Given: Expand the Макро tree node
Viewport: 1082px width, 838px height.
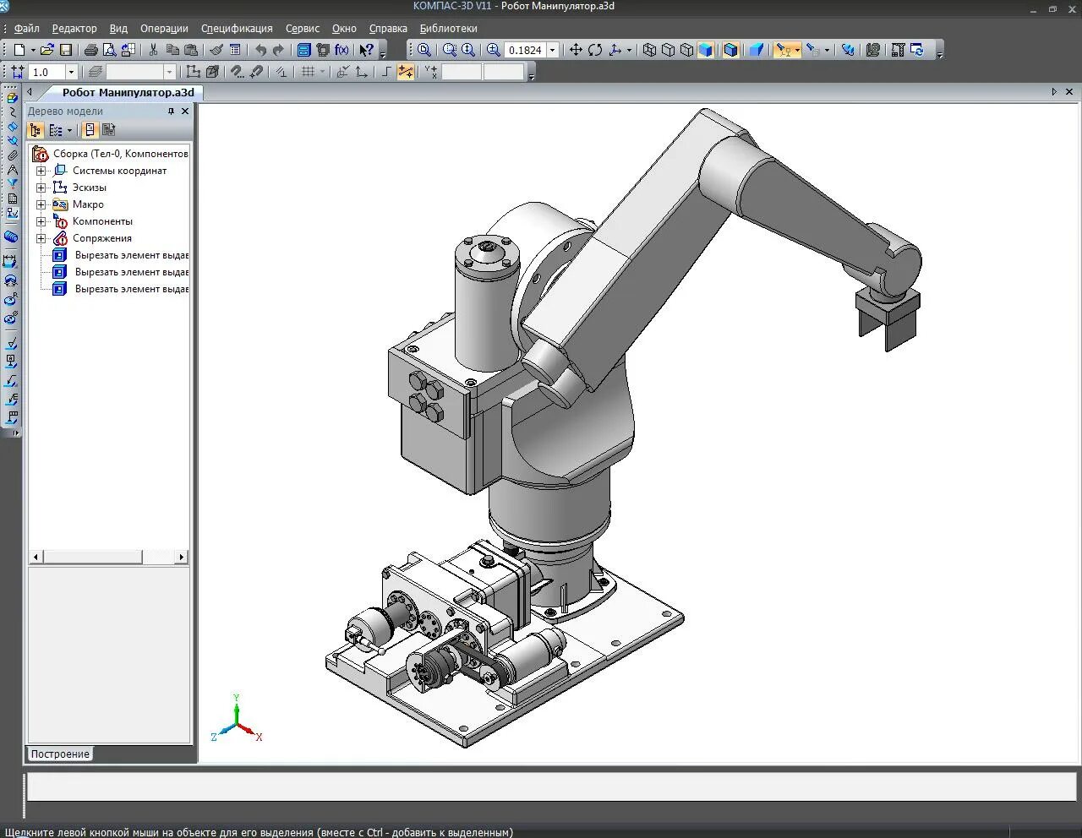Looking at the screenshot, I should pyautogui.click(x=41, y=204).
